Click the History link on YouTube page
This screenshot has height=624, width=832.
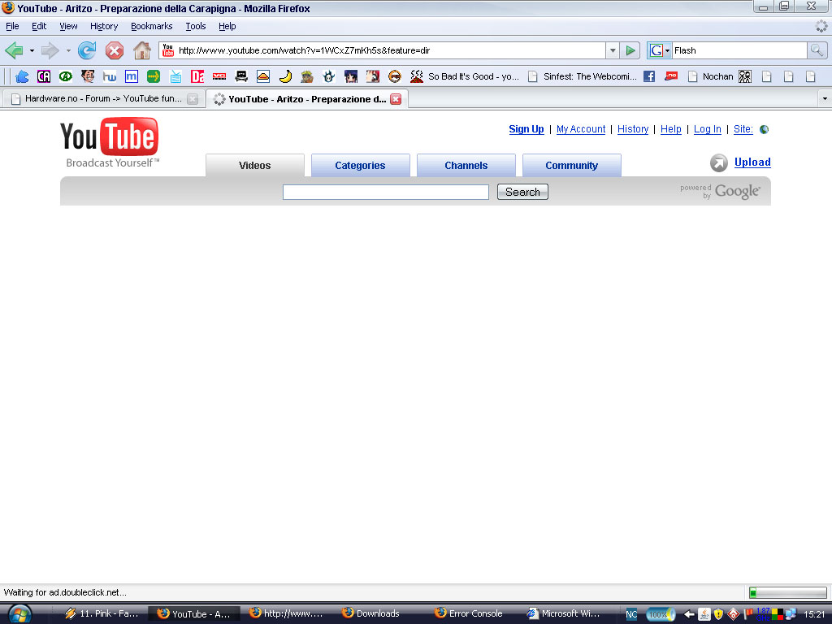coord(632,129)
